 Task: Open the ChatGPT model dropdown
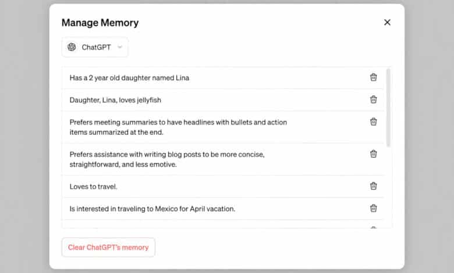[95, 47]
